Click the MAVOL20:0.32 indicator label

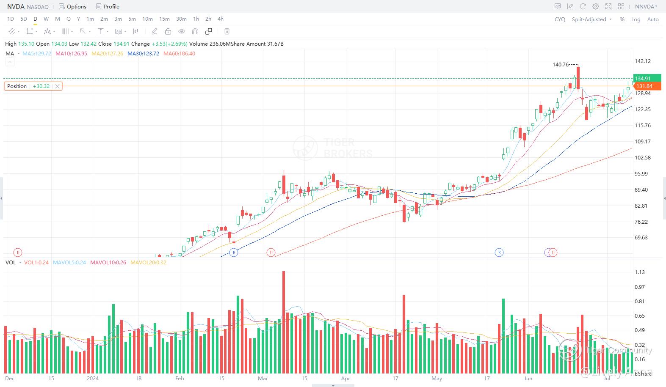(x=148, y=263)
